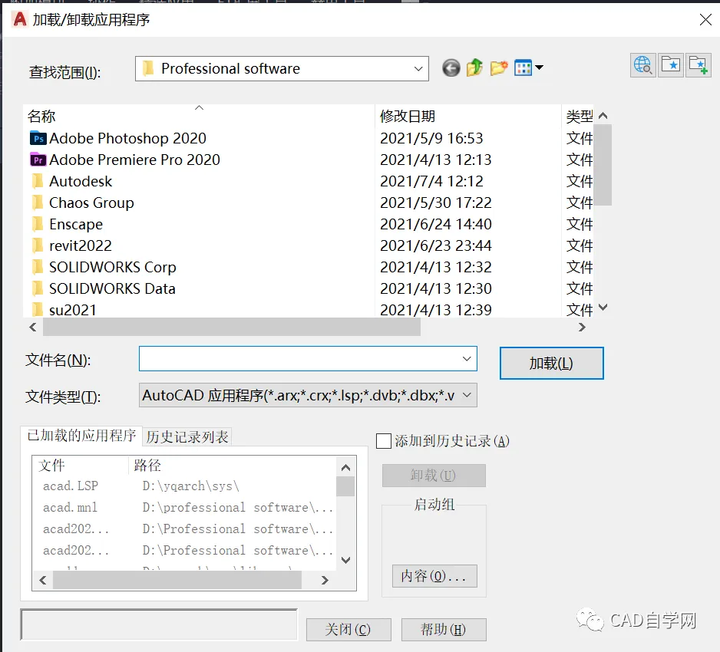This screenshot has width=720, height=652.
Task: Click the SOLIDWORKS Corp folder icon
Action: coord(38,267)
